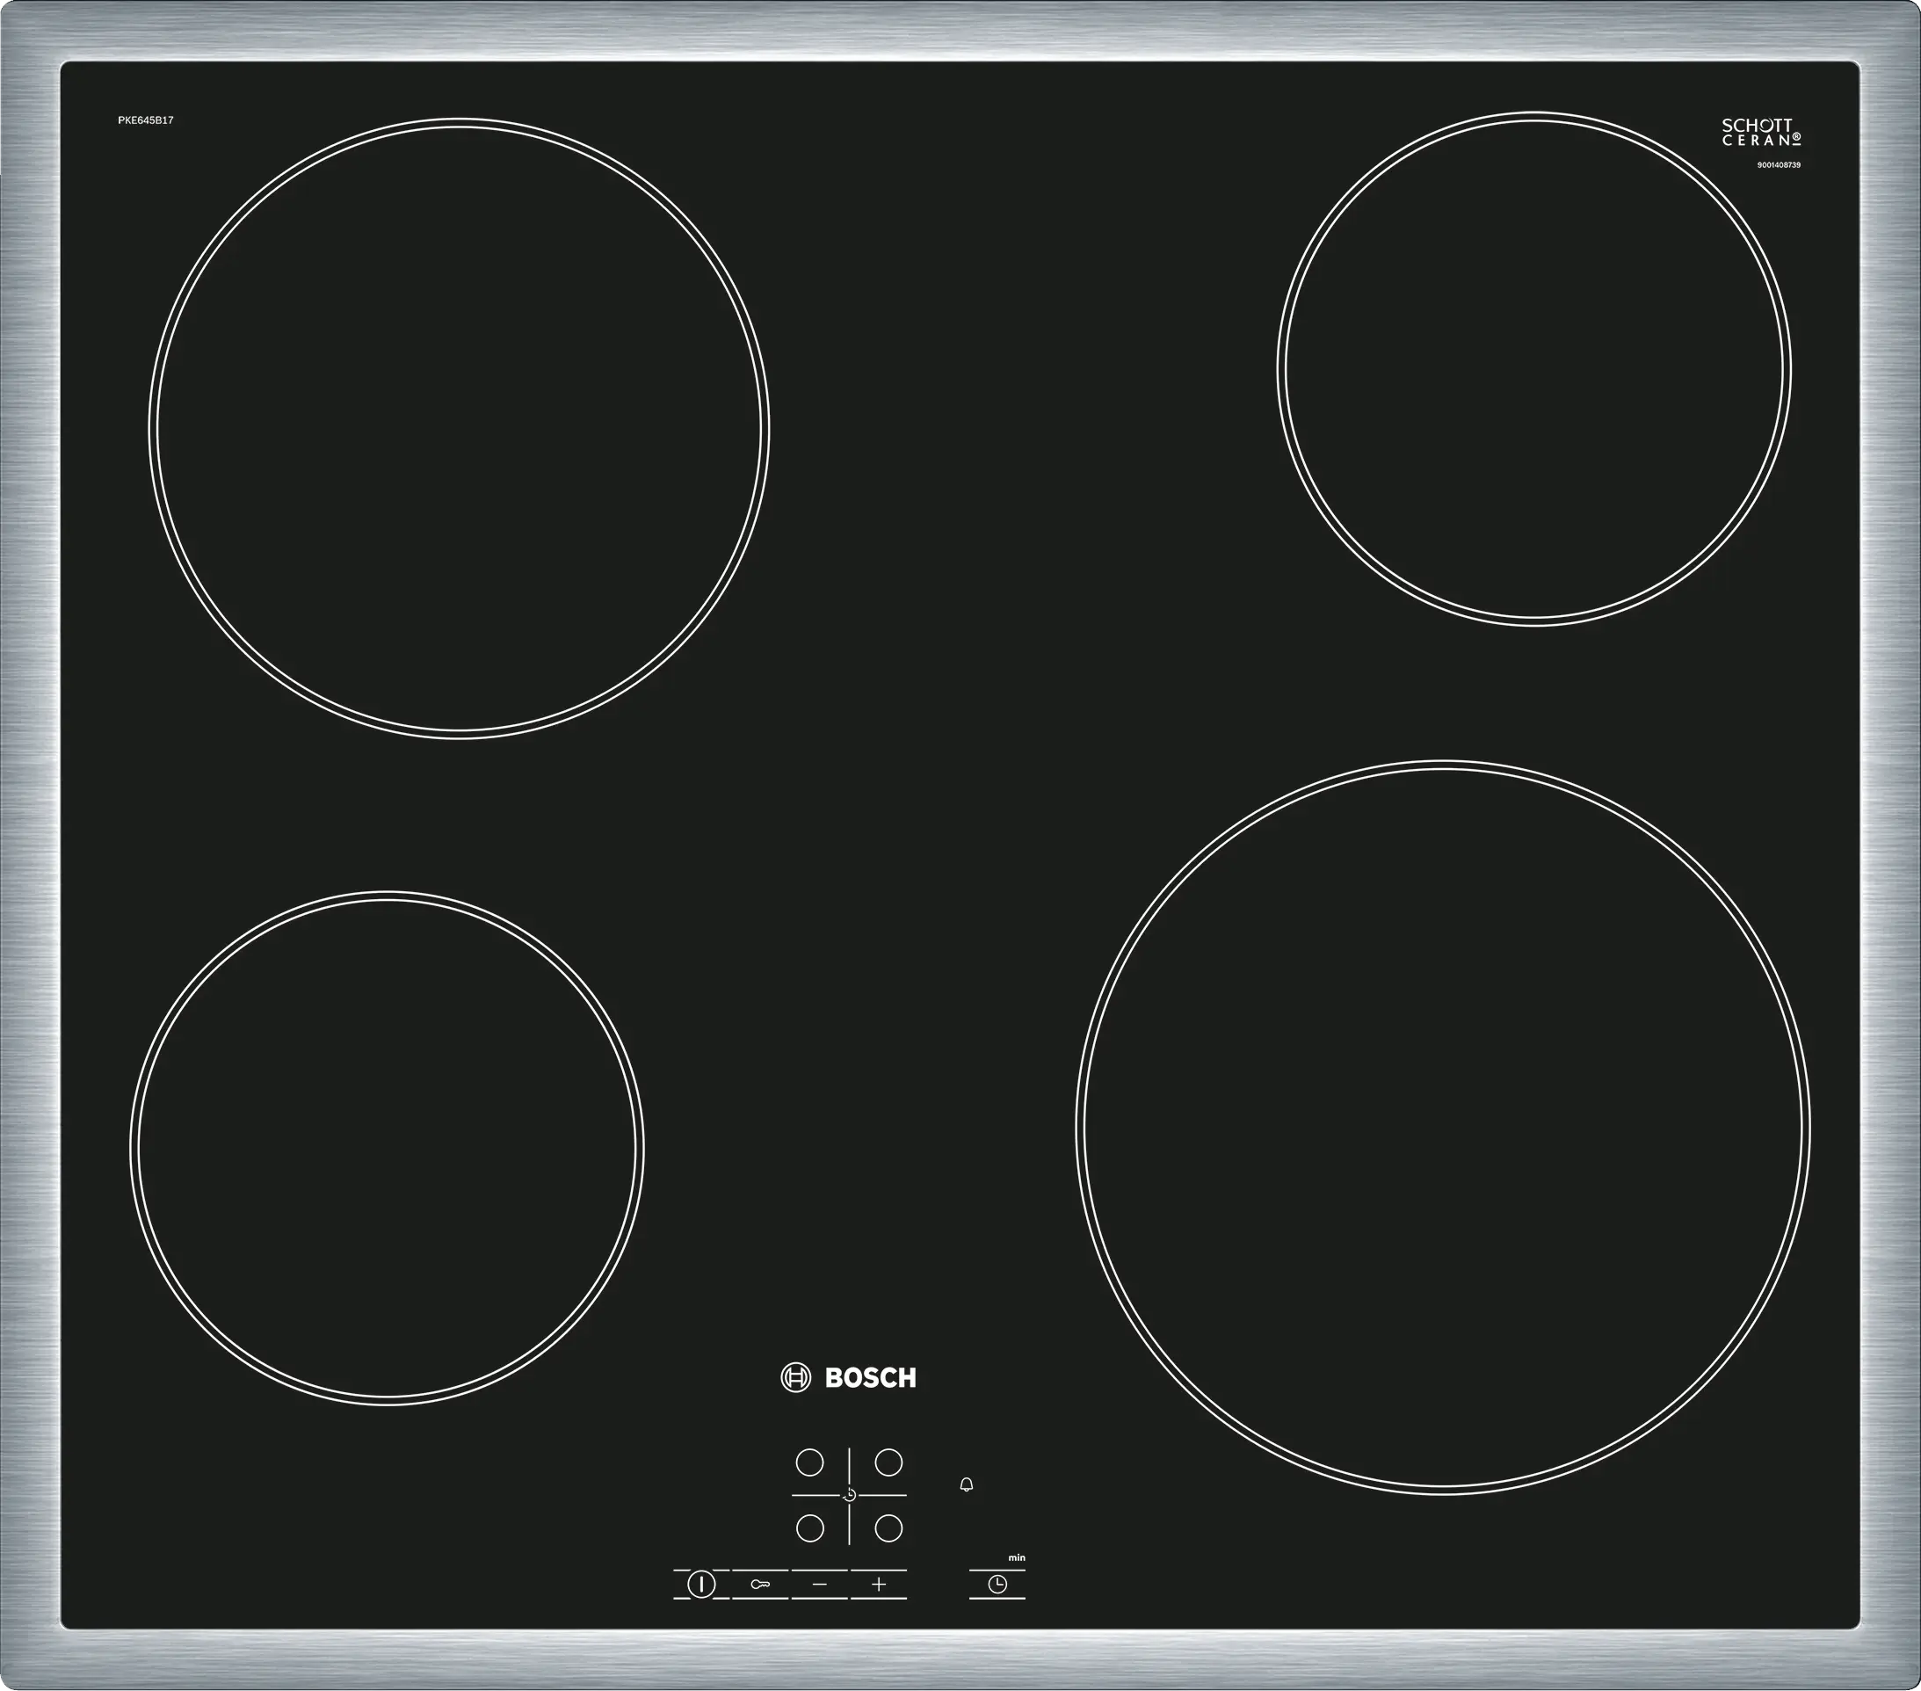Tap the small timer icon between zone selectors
This screenshot has height=1691, width=1921.
pyautogui.click(x=850, y=1494)
